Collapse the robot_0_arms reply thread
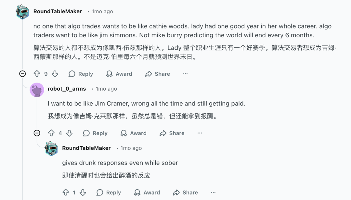The image size is (351, 200). [x=37, y=133]
